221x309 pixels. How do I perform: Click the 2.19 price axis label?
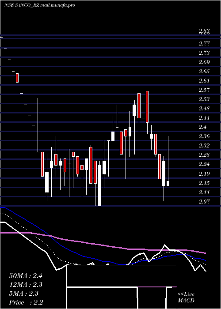pyautogui.click(x=204, y=174)
